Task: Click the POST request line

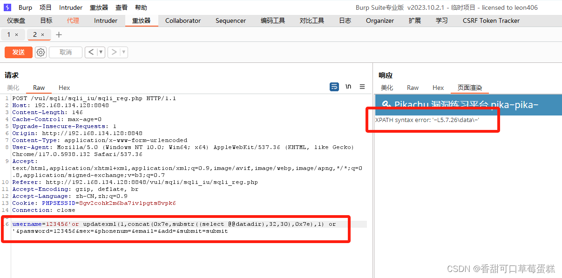Action: coord(94,98)
